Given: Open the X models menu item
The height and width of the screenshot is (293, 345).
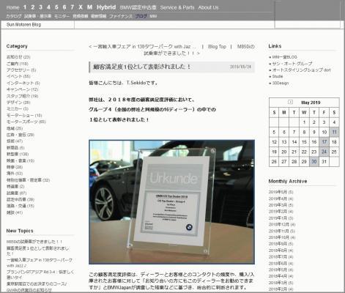Looking at the screenshot, I should [81, 7].
